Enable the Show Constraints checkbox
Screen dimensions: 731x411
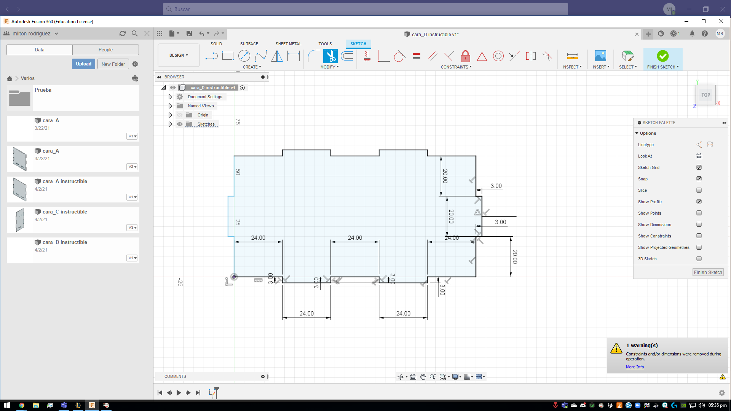pyautogui.click(x=699, y=236)
